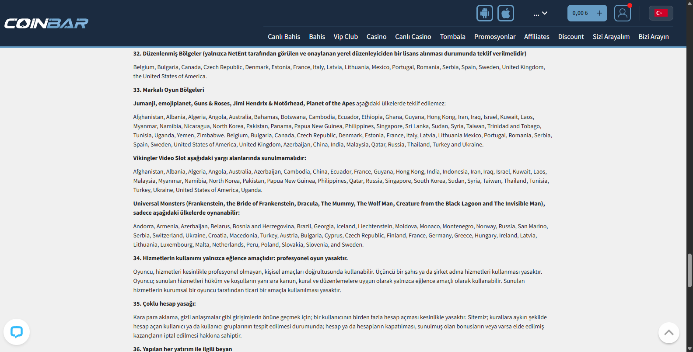Viewport: 693px width, 352px height.
Task: Click the Bizi Arayın contact link
Action: click(653, 37)
